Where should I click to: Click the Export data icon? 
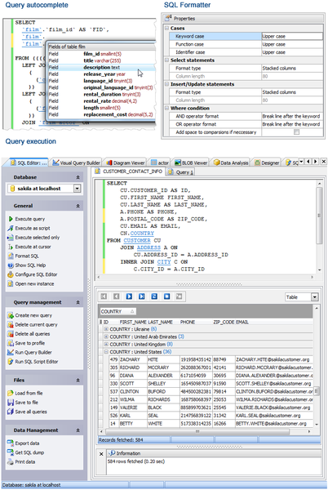click(x=11, y=443)
